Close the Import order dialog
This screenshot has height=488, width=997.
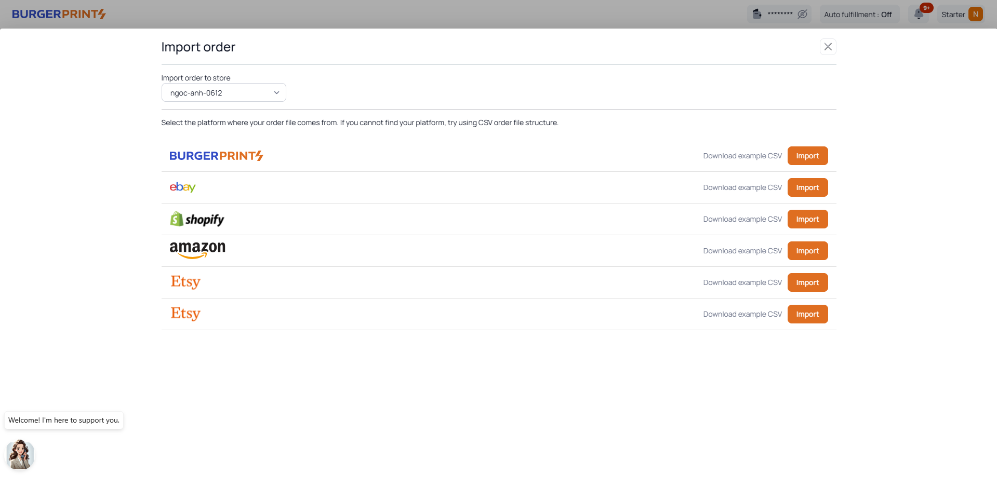point(828,47)
